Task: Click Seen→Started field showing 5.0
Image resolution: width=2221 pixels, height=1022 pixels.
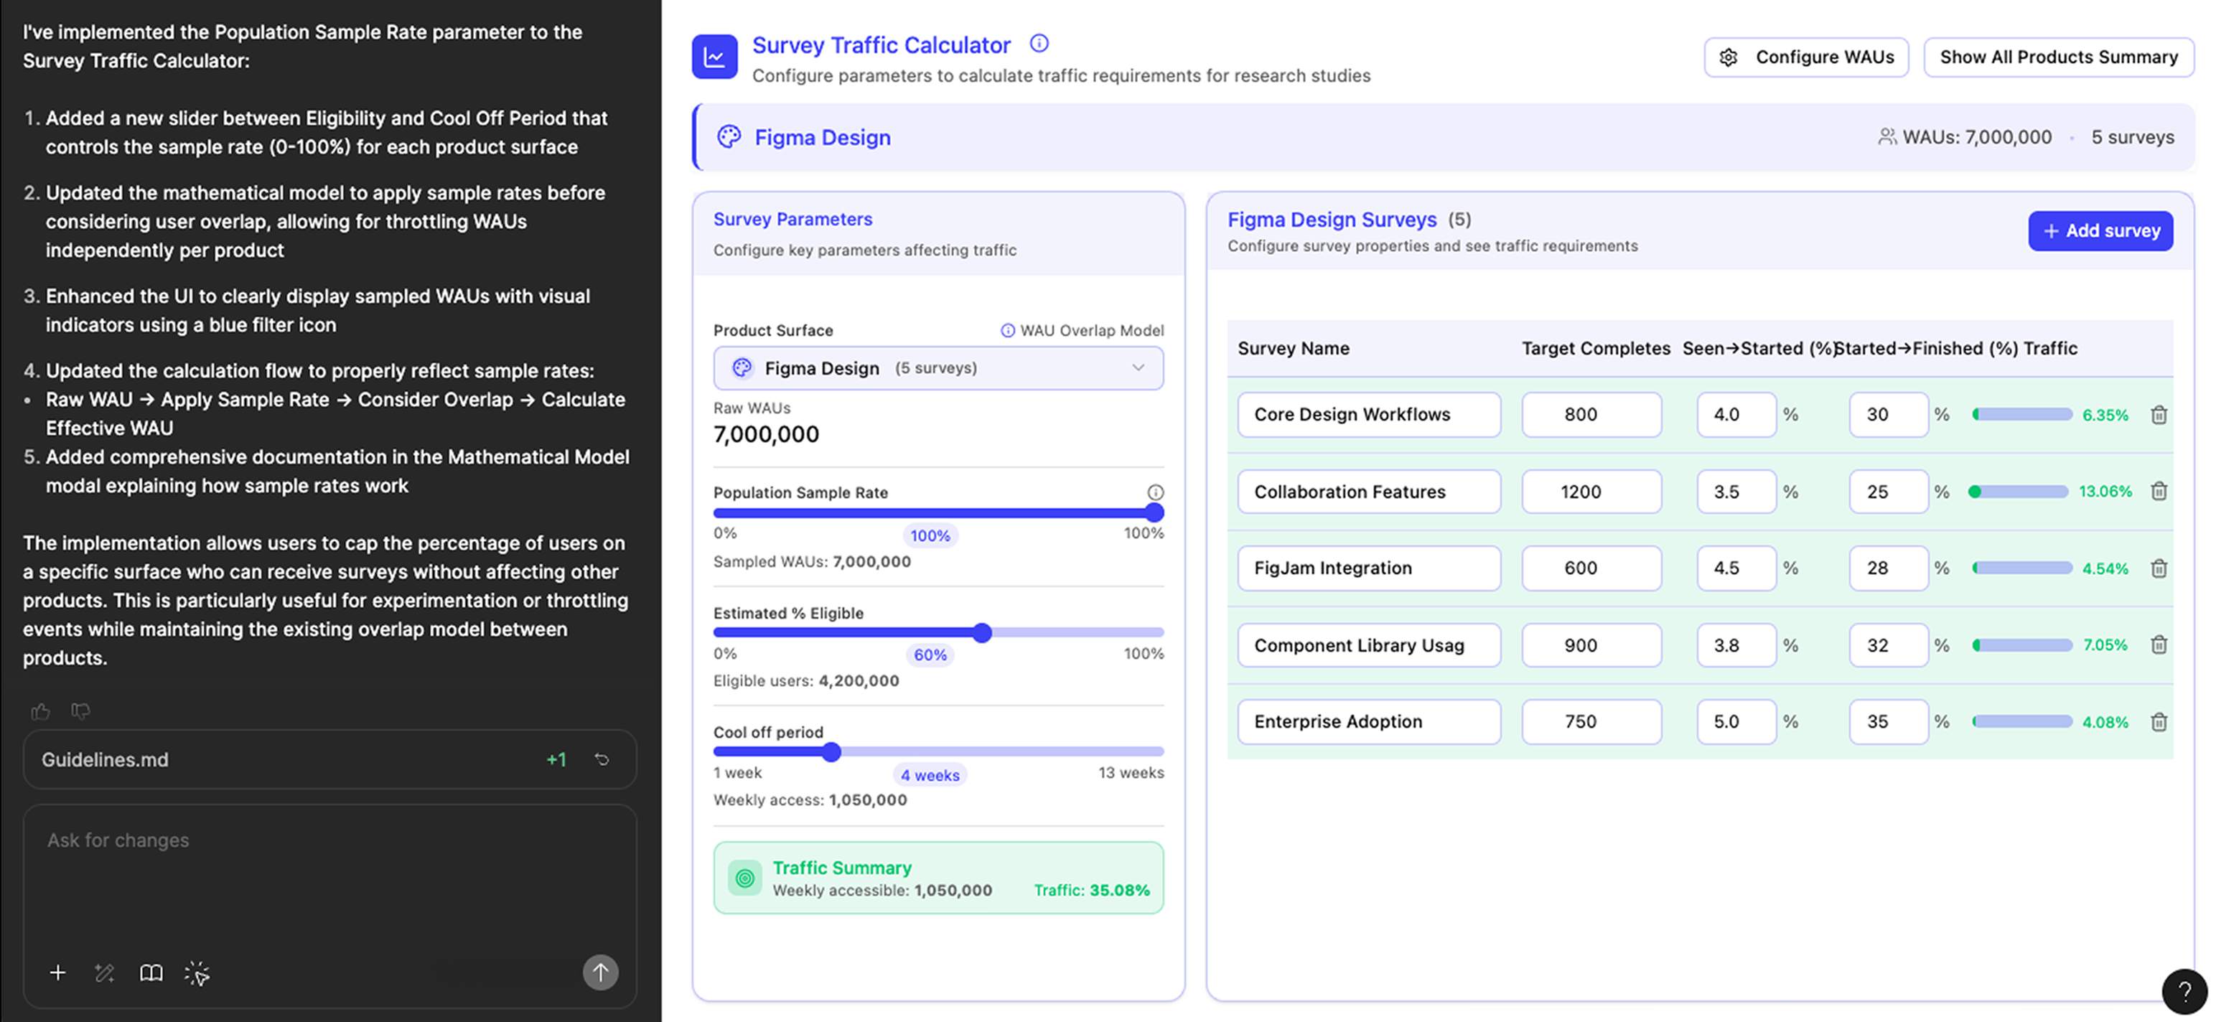Action: (1736, 721)
